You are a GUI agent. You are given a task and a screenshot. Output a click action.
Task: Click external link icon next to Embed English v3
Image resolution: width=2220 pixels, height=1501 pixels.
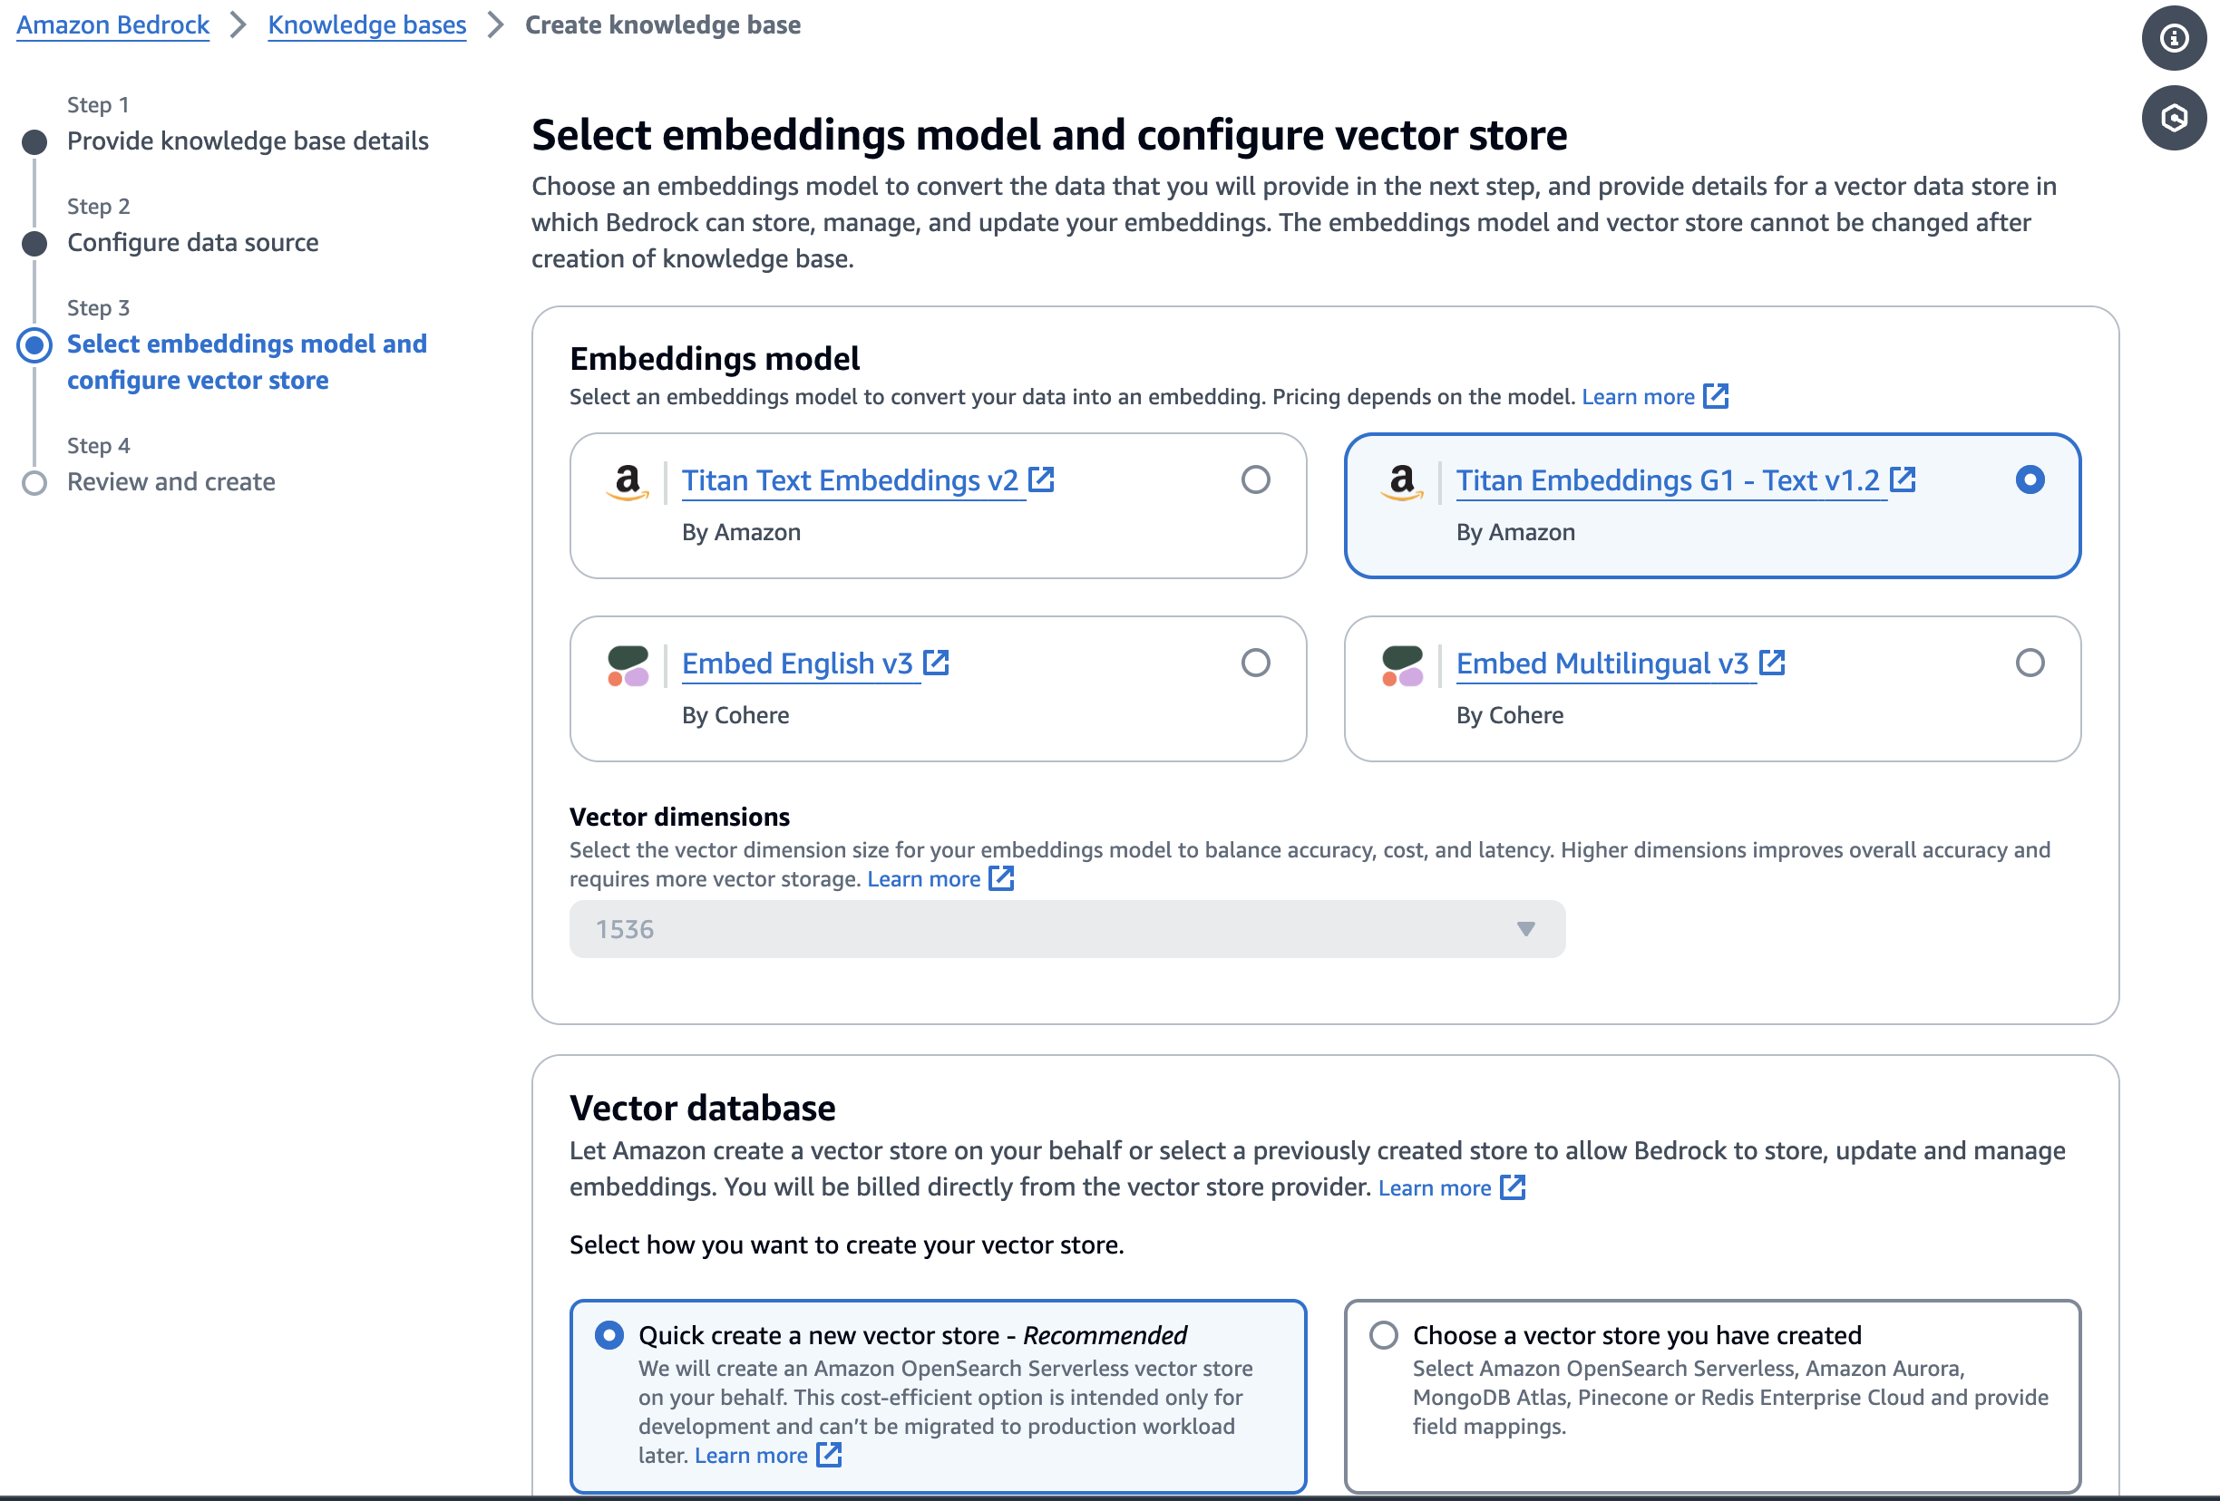point(936,663)
